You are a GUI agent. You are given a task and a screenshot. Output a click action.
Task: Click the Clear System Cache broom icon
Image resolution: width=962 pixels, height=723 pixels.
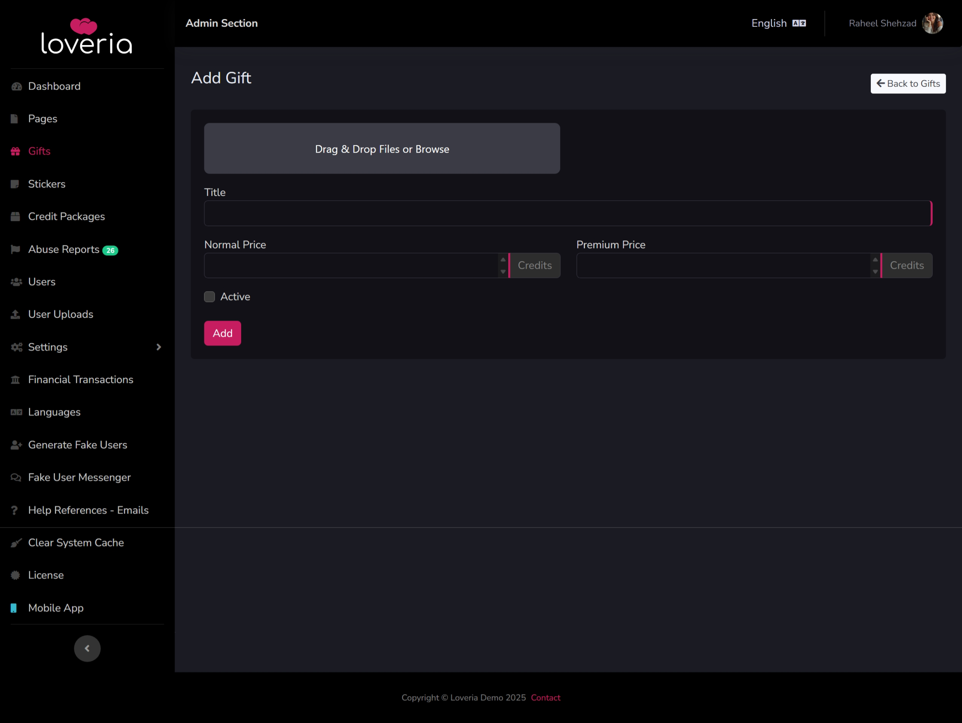coord(16,543)
